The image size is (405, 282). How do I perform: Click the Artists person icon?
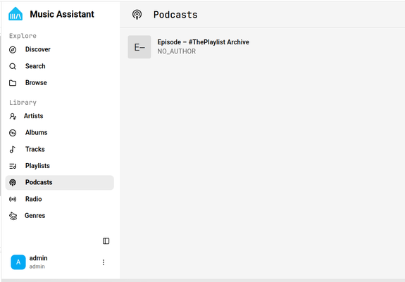13,116
